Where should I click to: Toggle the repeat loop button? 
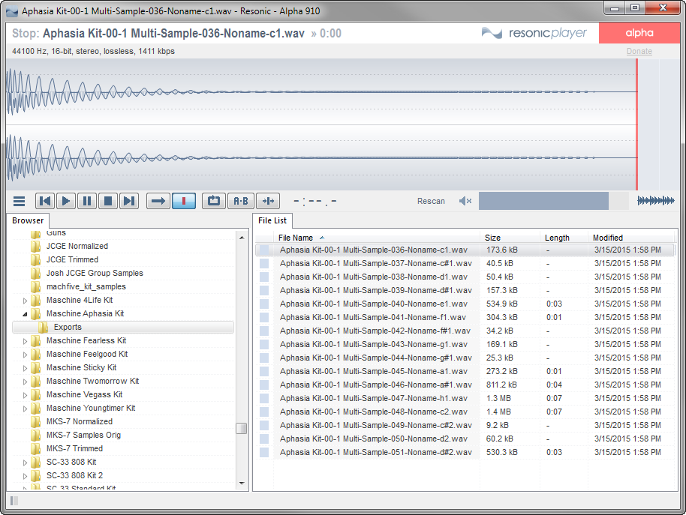click(x=213, y=201)
